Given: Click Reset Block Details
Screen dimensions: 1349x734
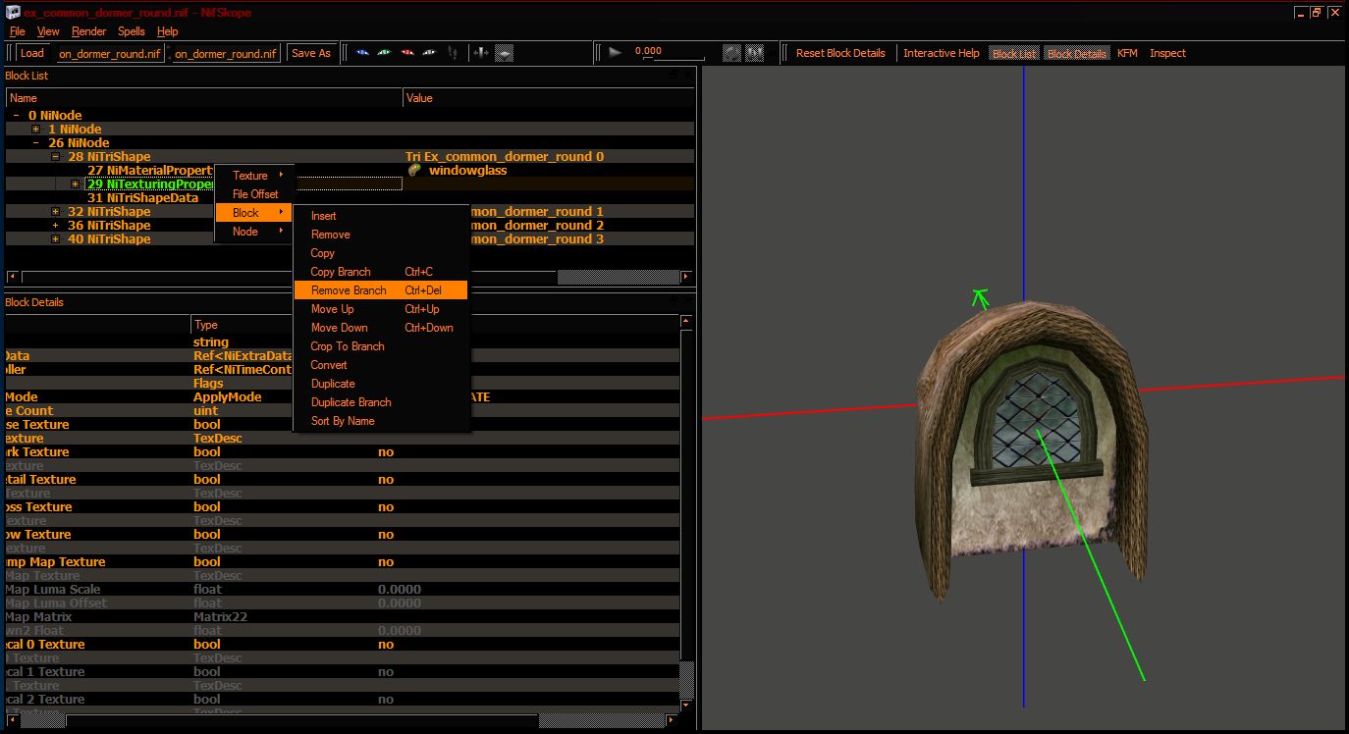Looking at the screenshot, I should point(840,53).
